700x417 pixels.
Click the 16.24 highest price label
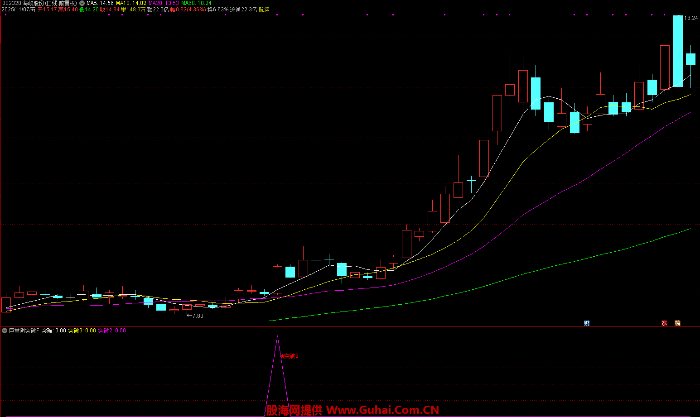pyautogui.click(x=691, y=18)
